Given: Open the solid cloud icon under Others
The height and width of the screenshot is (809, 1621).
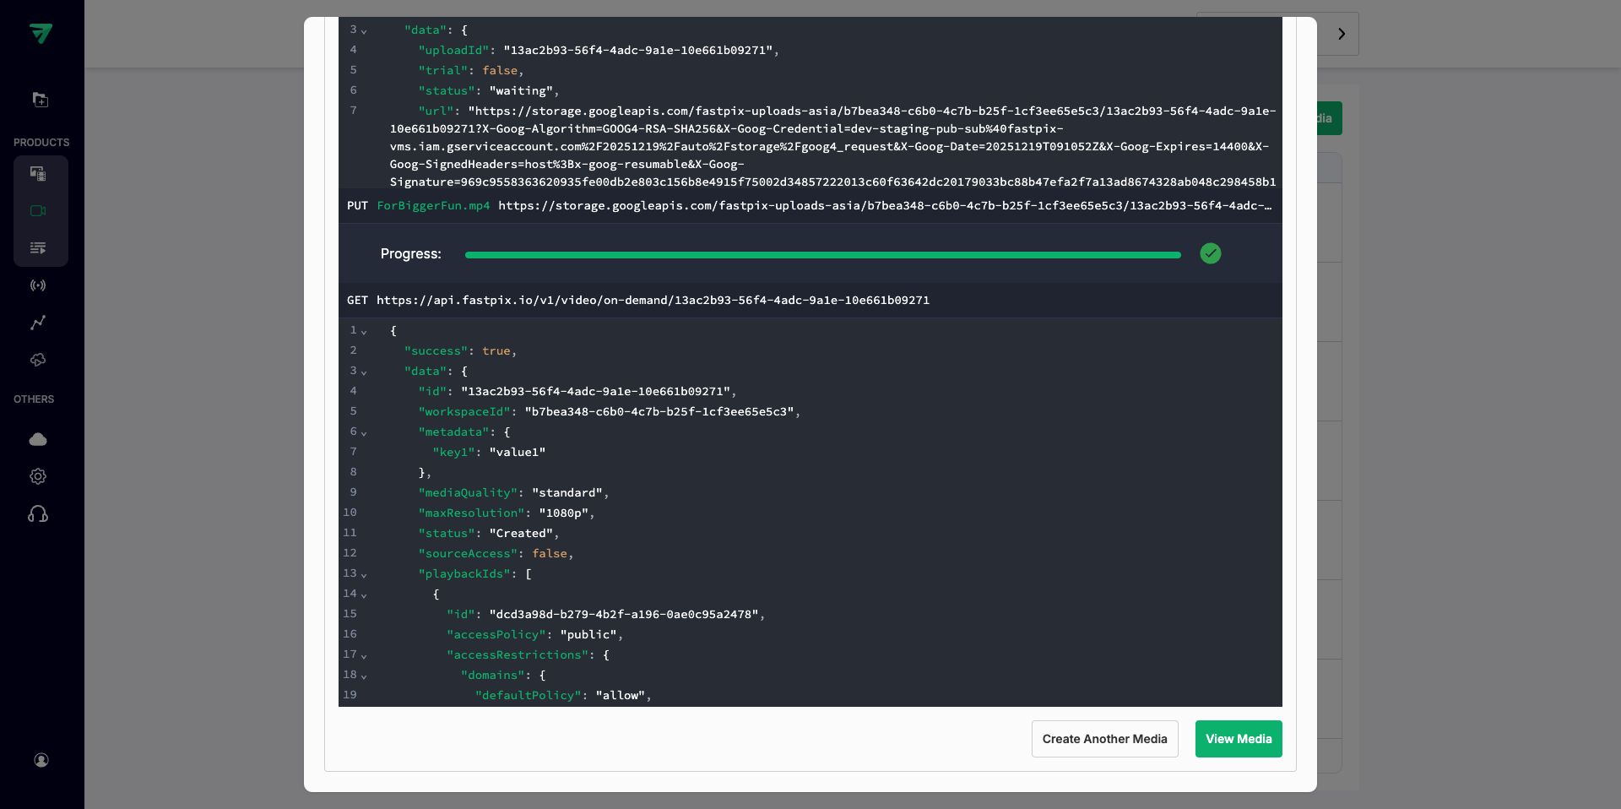Looking at the screenshot, I should click(38, 439).
